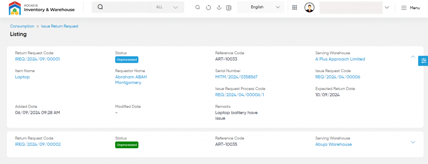Open the blue filter settings side button

(423, 61)
